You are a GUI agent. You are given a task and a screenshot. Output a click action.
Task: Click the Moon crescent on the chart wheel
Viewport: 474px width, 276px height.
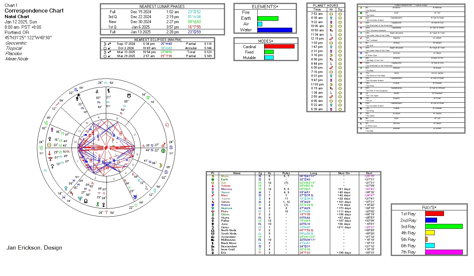point(161,165)
